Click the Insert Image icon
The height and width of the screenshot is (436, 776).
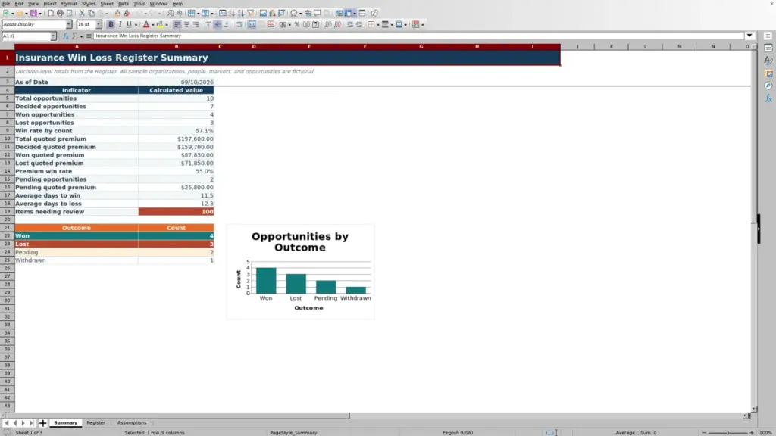coord(263,14)
